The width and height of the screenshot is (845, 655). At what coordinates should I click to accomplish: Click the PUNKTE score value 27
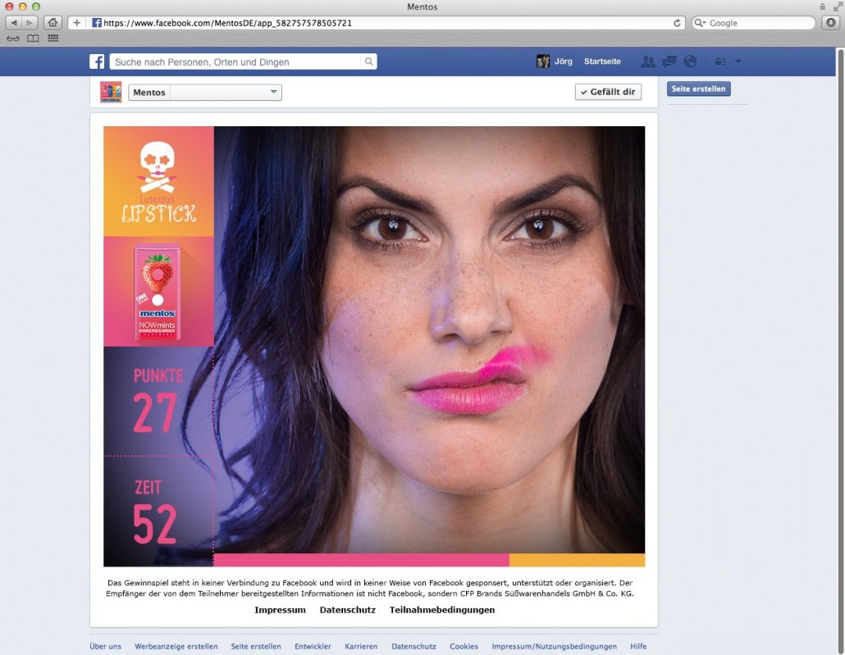(155, 413)
